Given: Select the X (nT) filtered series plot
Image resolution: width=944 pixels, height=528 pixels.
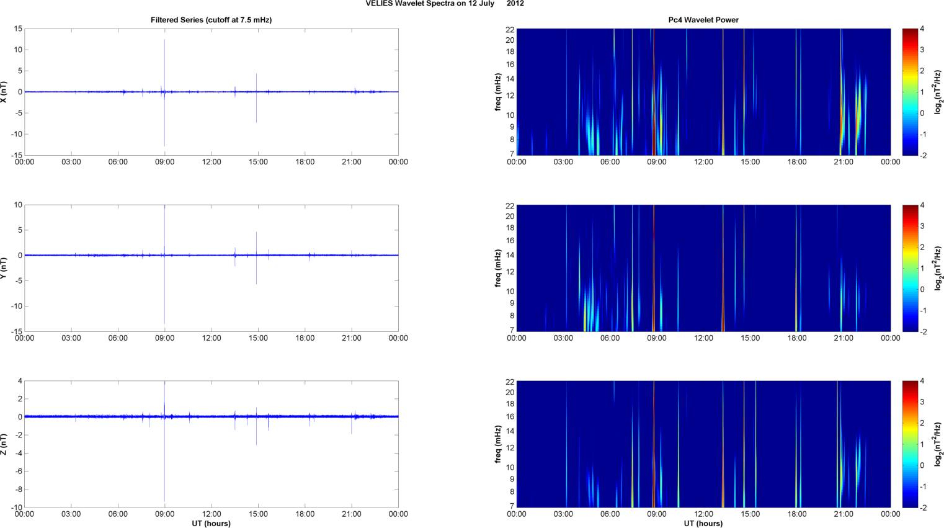Looking at the screenshot, I should [211, 92].
